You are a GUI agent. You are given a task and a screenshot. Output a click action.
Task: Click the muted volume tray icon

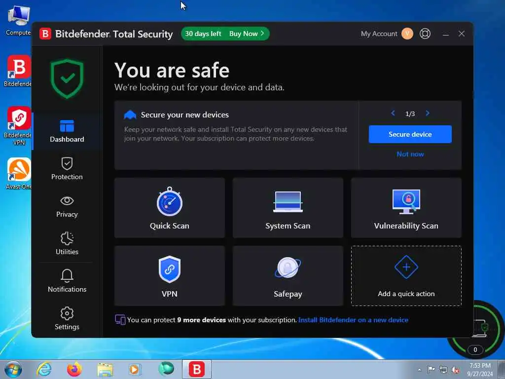tap(455, 370)
